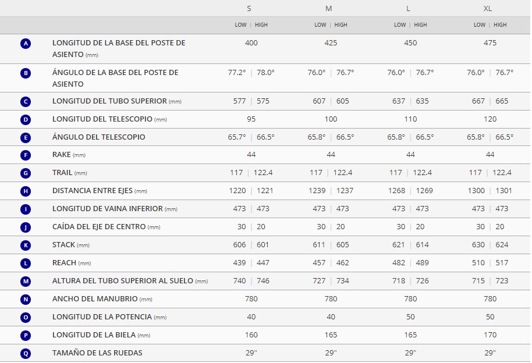Click the blue O marker icon

[x=26, y=317]
